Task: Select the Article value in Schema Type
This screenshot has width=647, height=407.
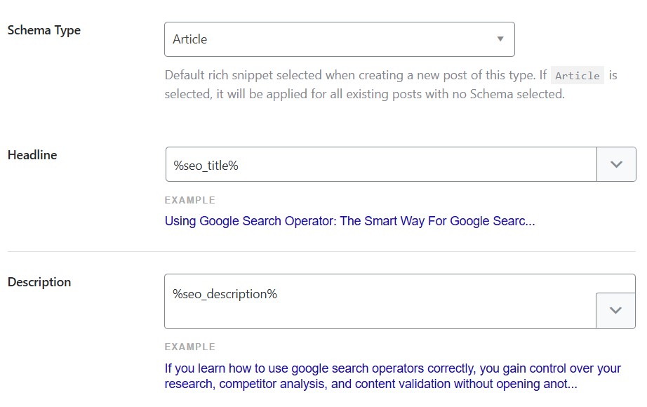Action: (x=190, y=39)
